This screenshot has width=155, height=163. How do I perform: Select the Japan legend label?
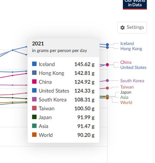[126, 92]
